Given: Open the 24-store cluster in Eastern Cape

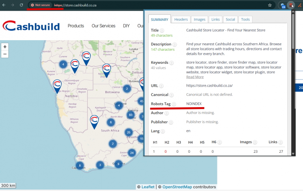Looking at the screenshot, I should (132, 153).
